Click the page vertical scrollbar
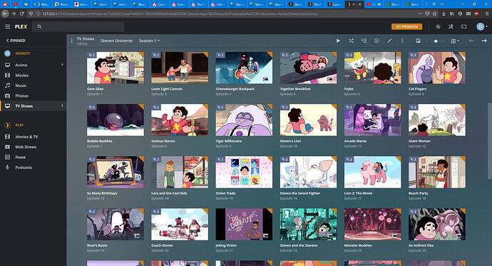492x266 pixels. pos(489,141)
